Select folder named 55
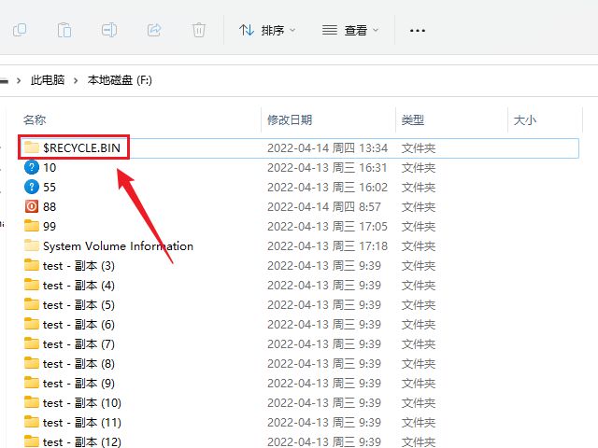The width and height of the screenshot is (598, 448). pos(50,187)
